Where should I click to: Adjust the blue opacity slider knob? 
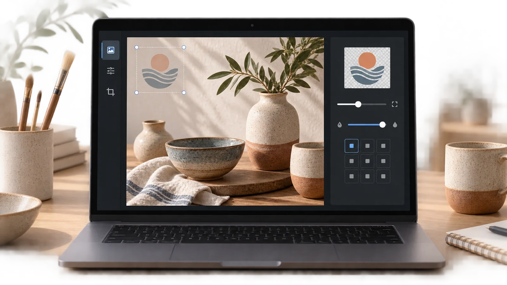382,125
